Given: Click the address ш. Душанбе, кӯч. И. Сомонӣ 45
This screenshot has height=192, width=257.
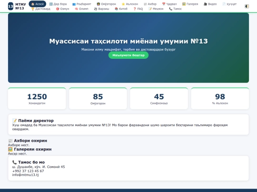Looking at the screenshot, I should pyautogui.click(x=39, y=167).
